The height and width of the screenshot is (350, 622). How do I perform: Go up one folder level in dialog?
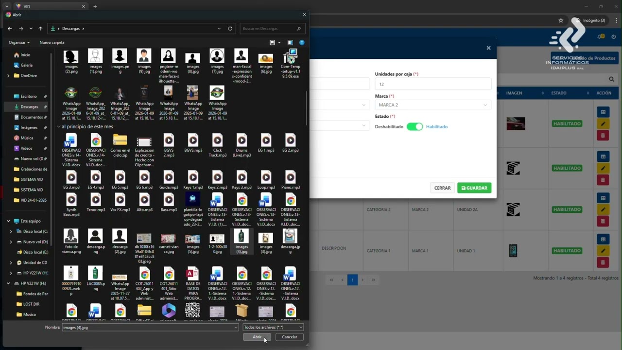[40, 29]
